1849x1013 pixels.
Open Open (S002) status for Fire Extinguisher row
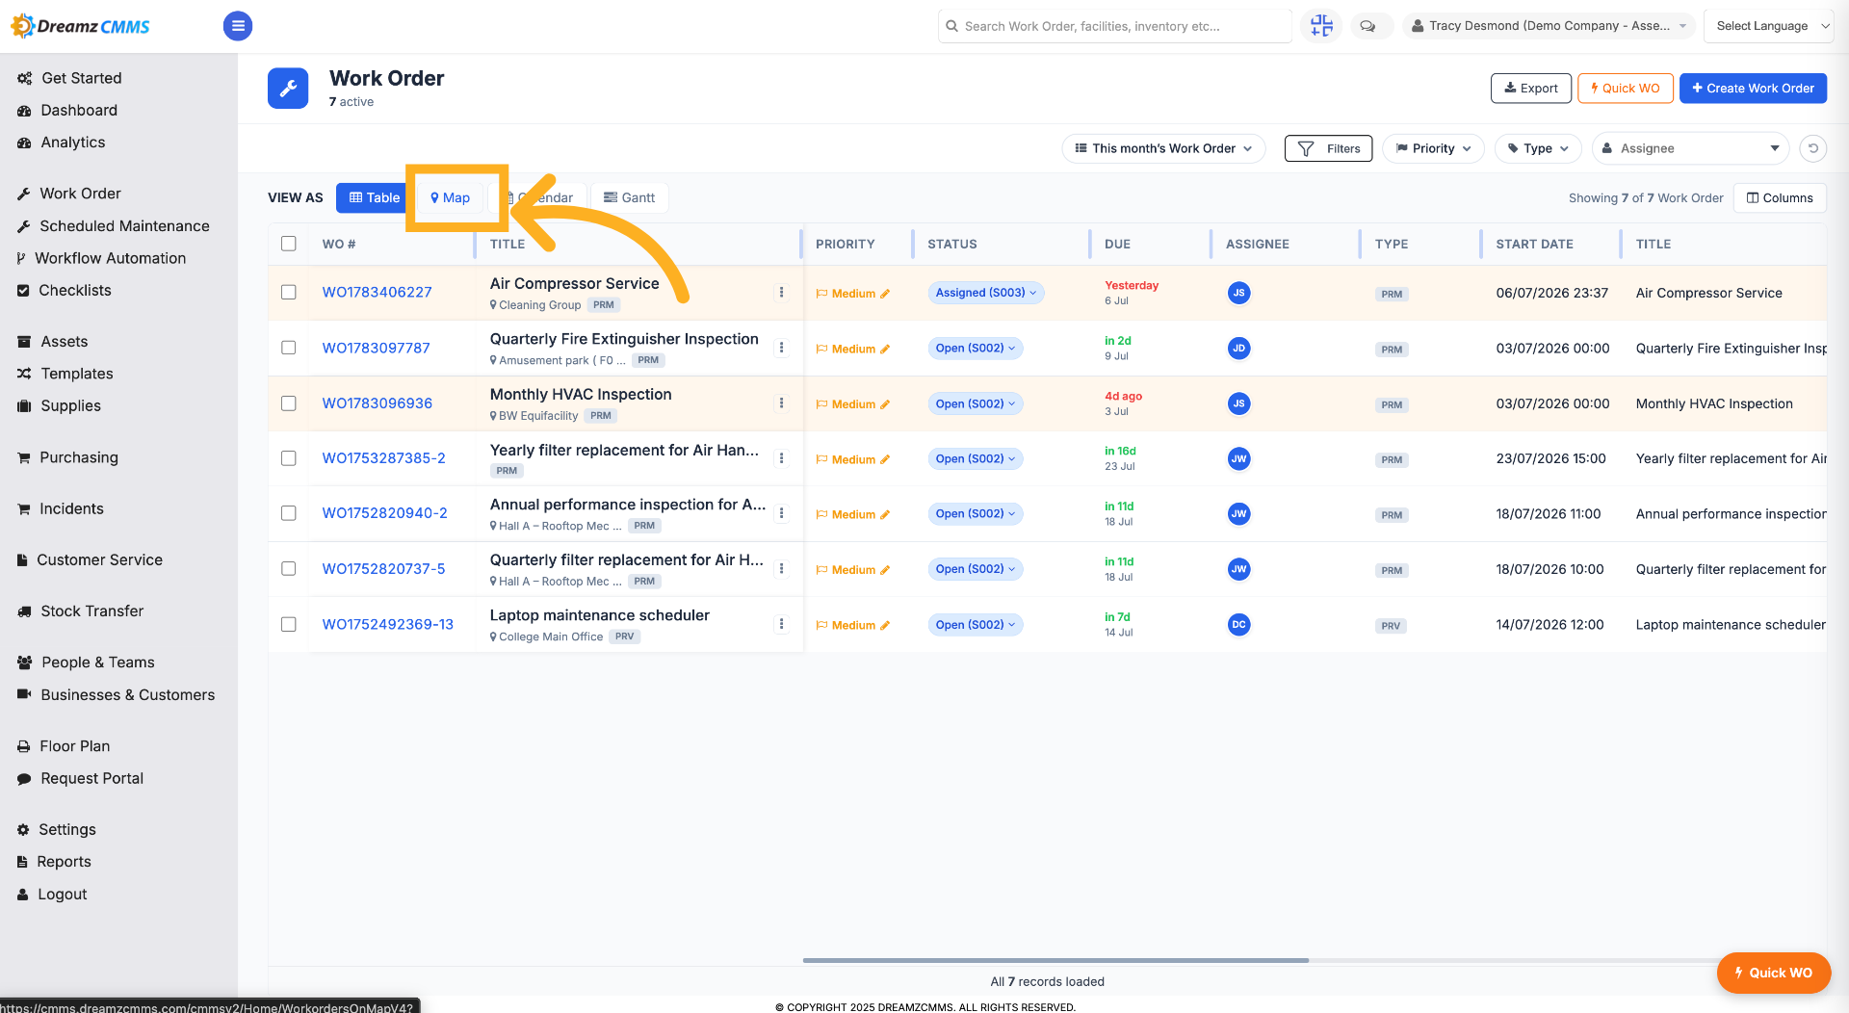click(975, 348)
